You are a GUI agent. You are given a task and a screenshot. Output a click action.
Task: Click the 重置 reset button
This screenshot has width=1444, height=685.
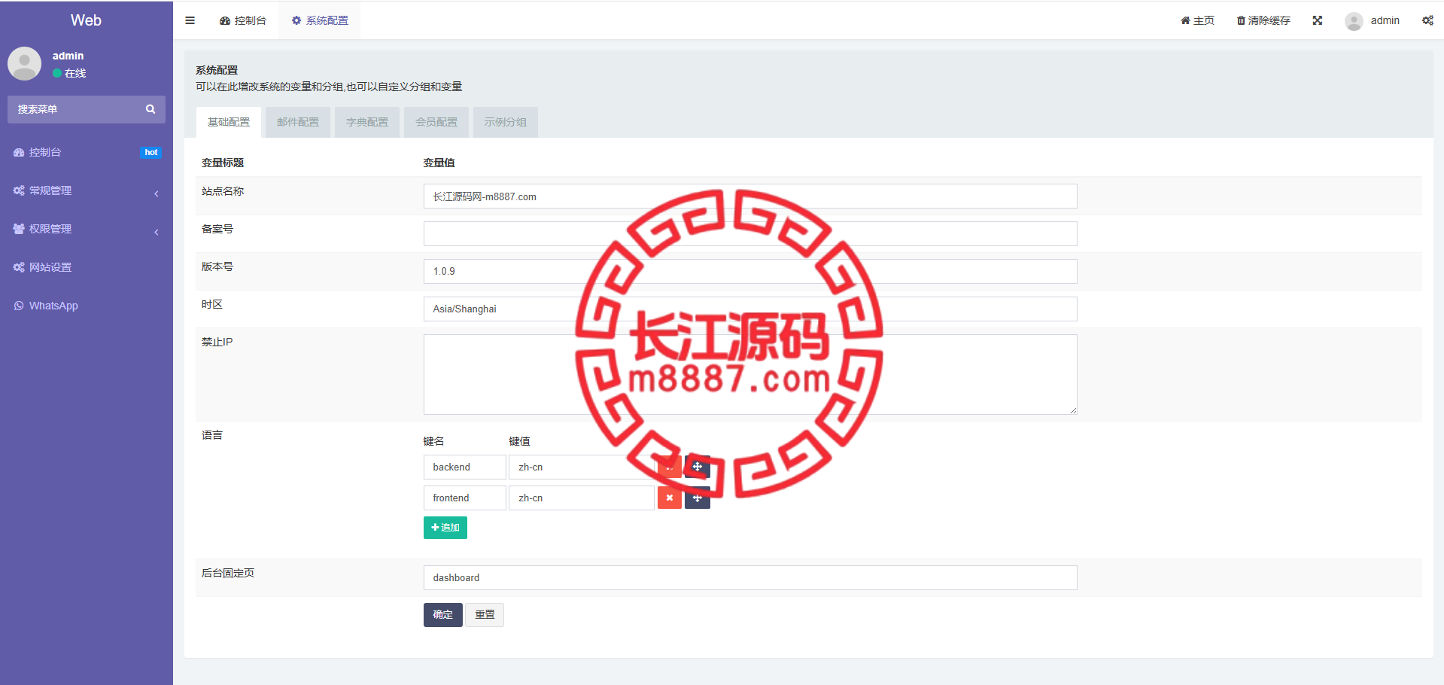(485, 615)
